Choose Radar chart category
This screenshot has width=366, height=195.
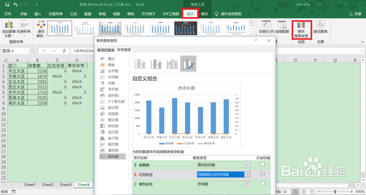(x=113, y=120)
